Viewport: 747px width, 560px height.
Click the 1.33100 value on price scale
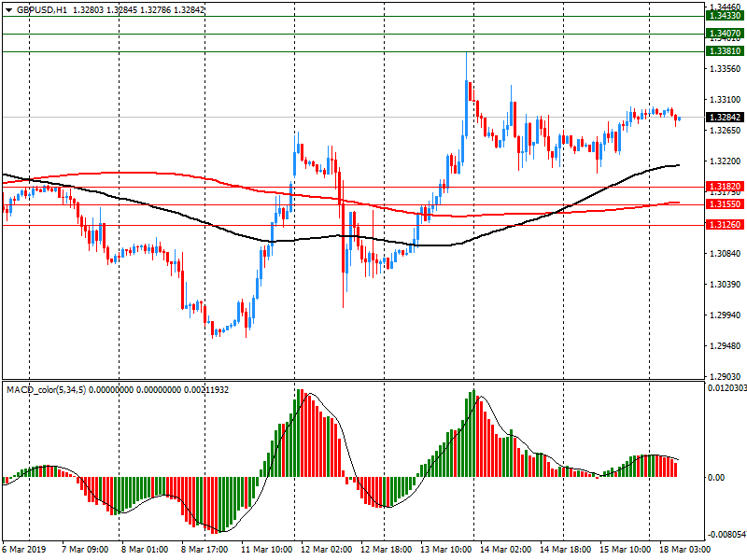(725, 100)
